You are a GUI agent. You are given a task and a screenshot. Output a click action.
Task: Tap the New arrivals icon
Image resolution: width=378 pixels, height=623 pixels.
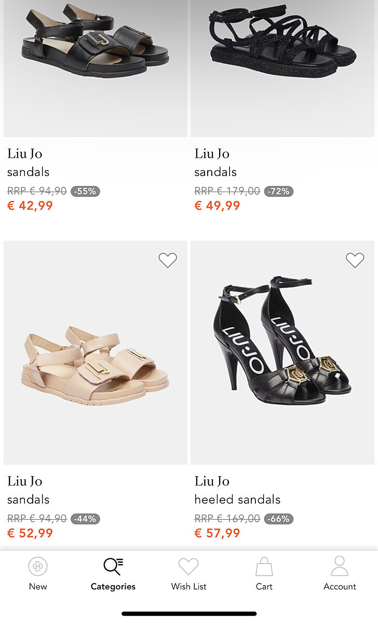38,566
